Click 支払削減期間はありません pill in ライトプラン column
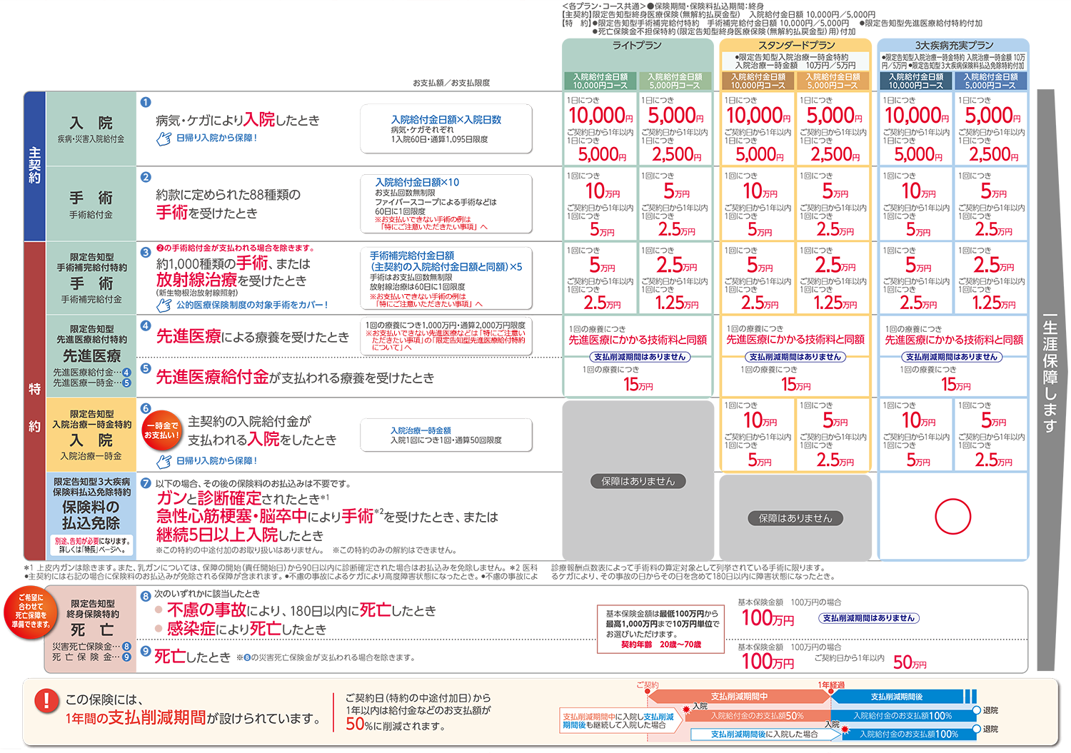This screenshot has height=753, width=1071. pos(639,357)
